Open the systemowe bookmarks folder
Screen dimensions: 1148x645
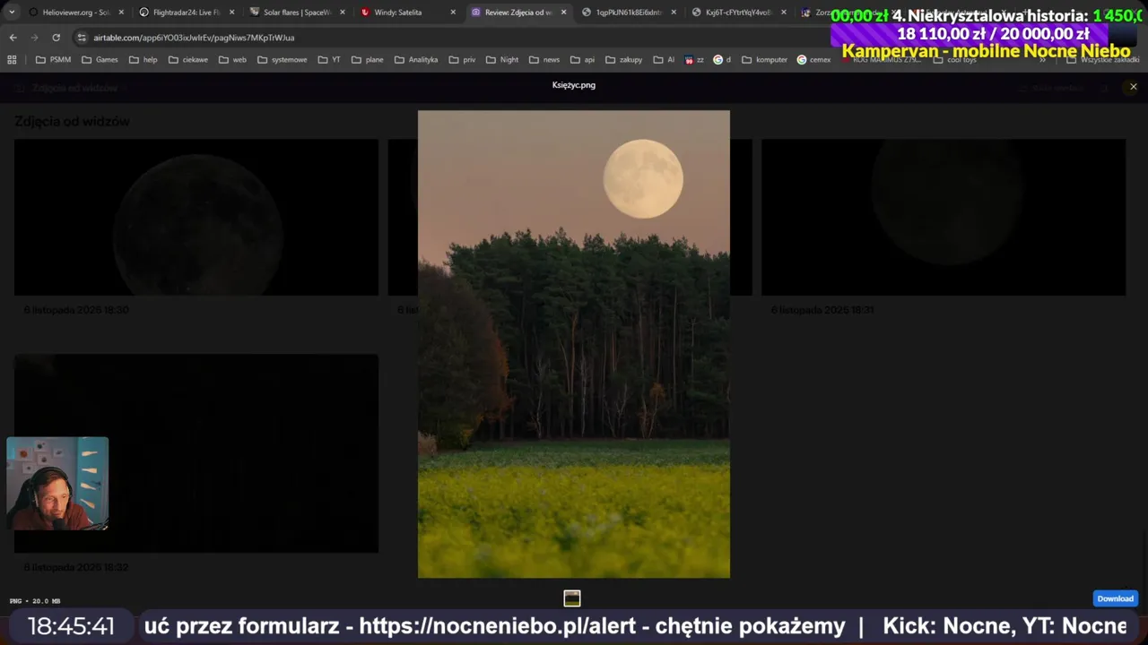tap(282, 60)
